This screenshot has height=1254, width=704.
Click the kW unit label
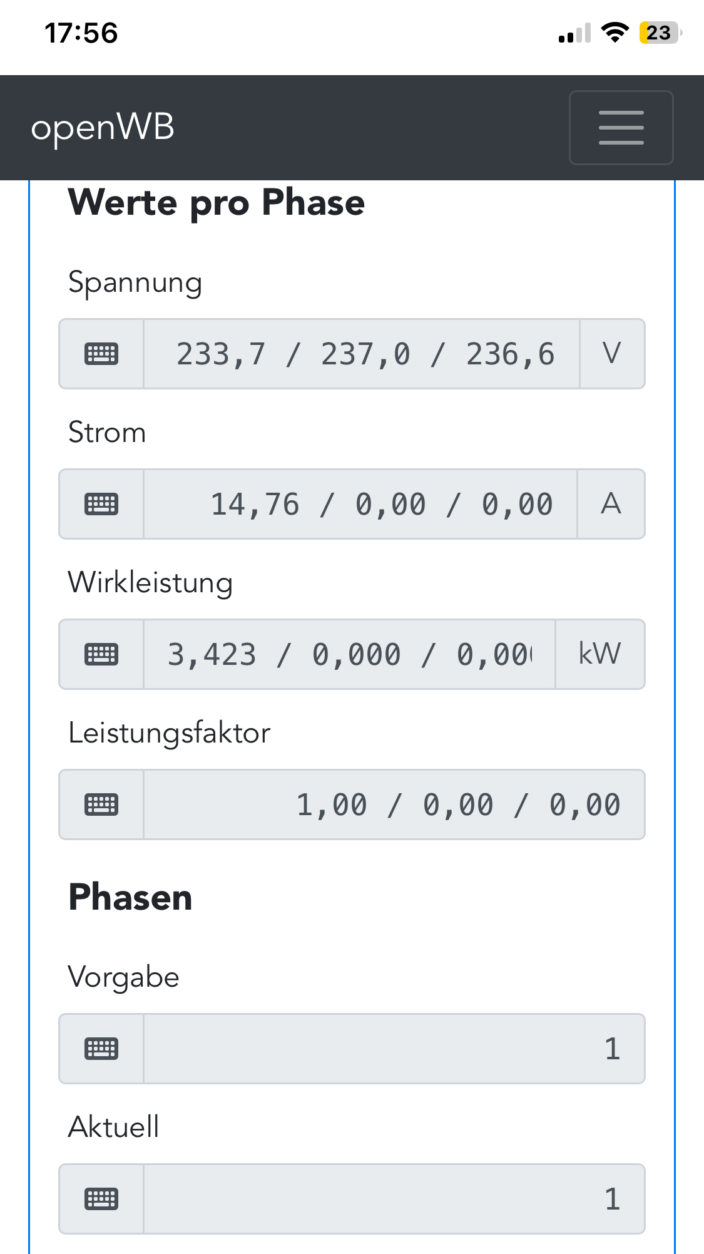(599, 654)
